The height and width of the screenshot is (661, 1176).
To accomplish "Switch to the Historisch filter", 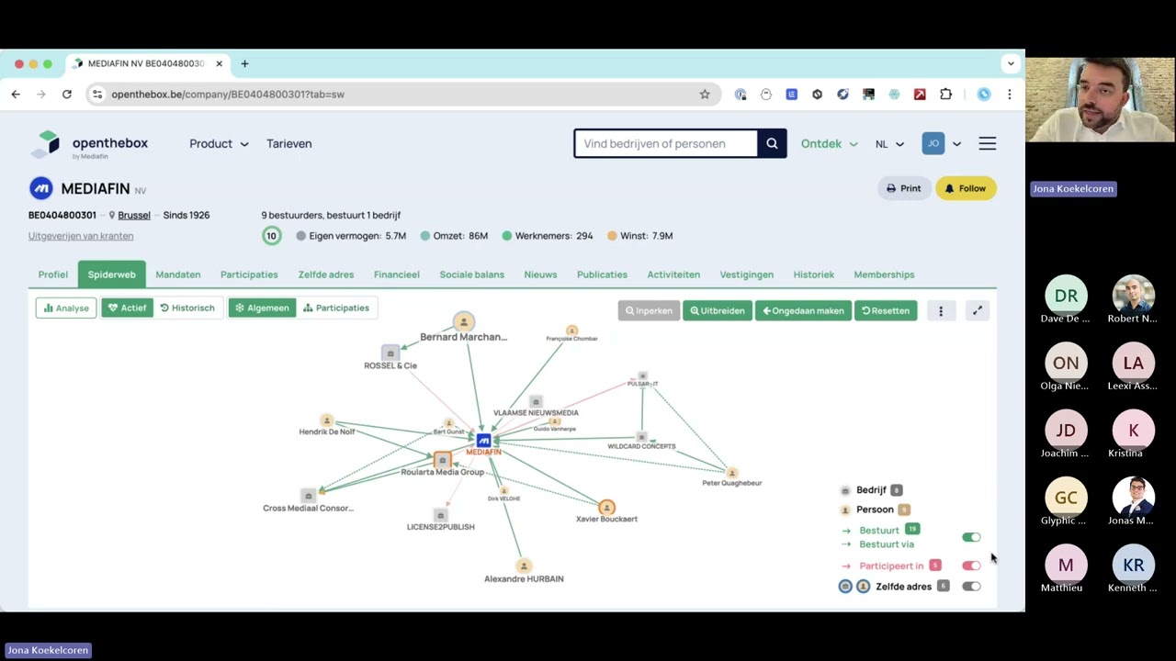I will click(x=187, y=308).
